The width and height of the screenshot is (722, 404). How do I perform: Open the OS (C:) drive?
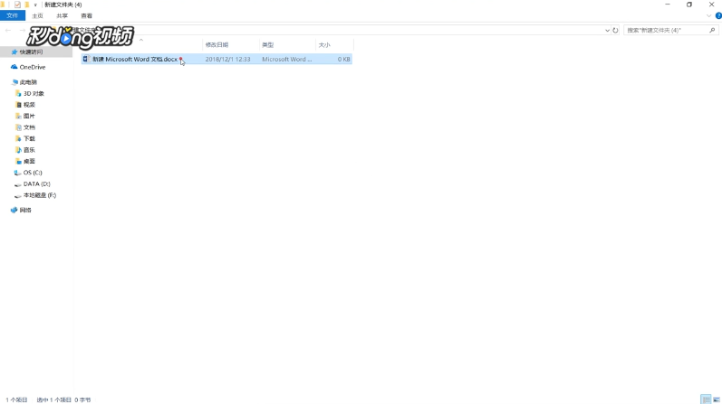(x=33, y=173)
